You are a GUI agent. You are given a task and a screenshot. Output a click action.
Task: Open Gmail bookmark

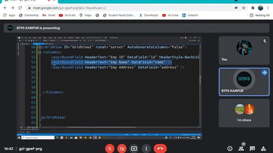pos(49,15)
